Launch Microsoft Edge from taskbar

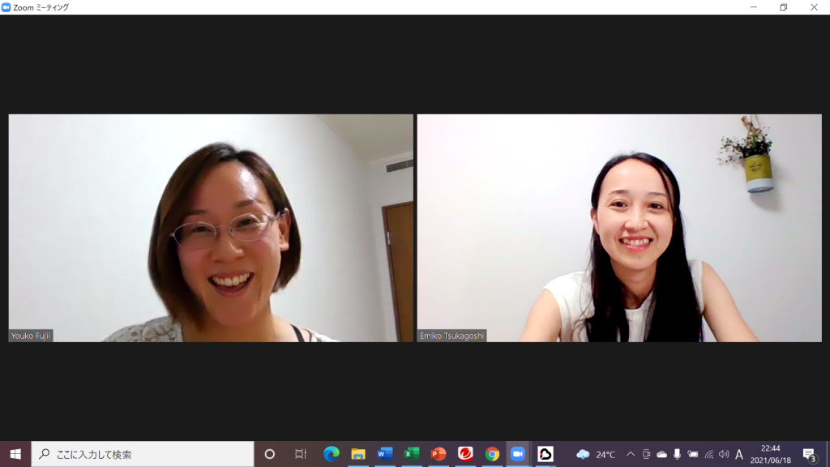tap(332, 454)
